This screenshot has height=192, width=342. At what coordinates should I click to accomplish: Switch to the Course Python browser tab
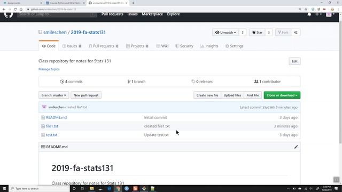pos(65,3)
